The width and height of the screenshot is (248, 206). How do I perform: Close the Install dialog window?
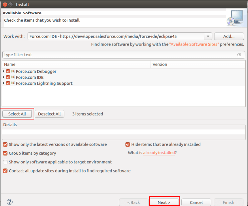5,4
